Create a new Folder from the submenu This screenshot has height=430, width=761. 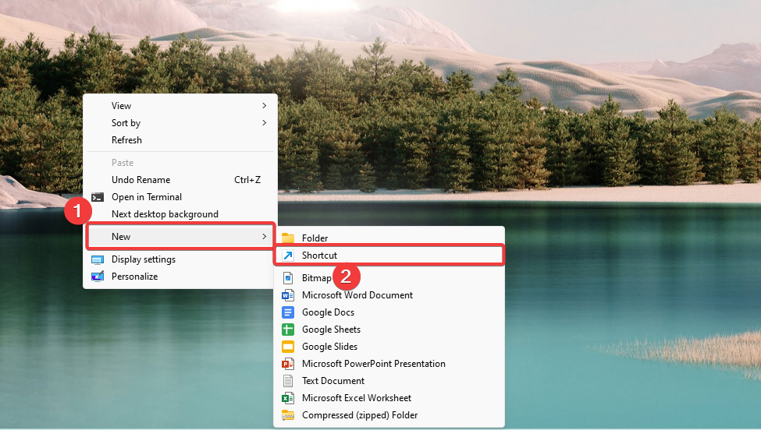click(389, 238)
